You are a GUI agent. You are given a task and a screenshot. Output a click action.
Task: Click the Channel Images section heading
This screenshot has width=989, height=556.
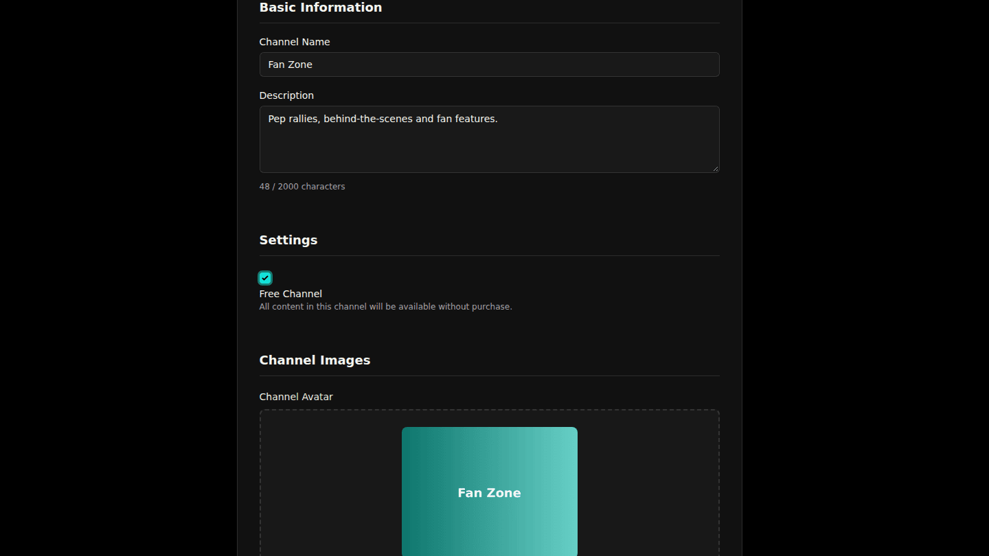point(315,360)
